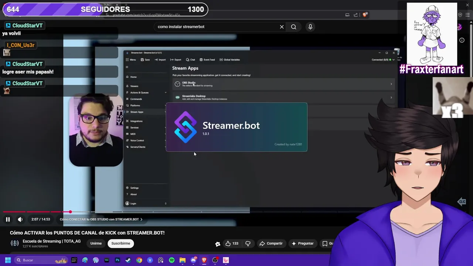
Task: Open the Escuela de Streaming channel avatar
Action: [x=15, y=243]
